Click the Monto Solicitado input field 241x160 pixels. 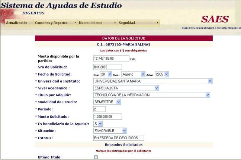[x=107, y=117]
